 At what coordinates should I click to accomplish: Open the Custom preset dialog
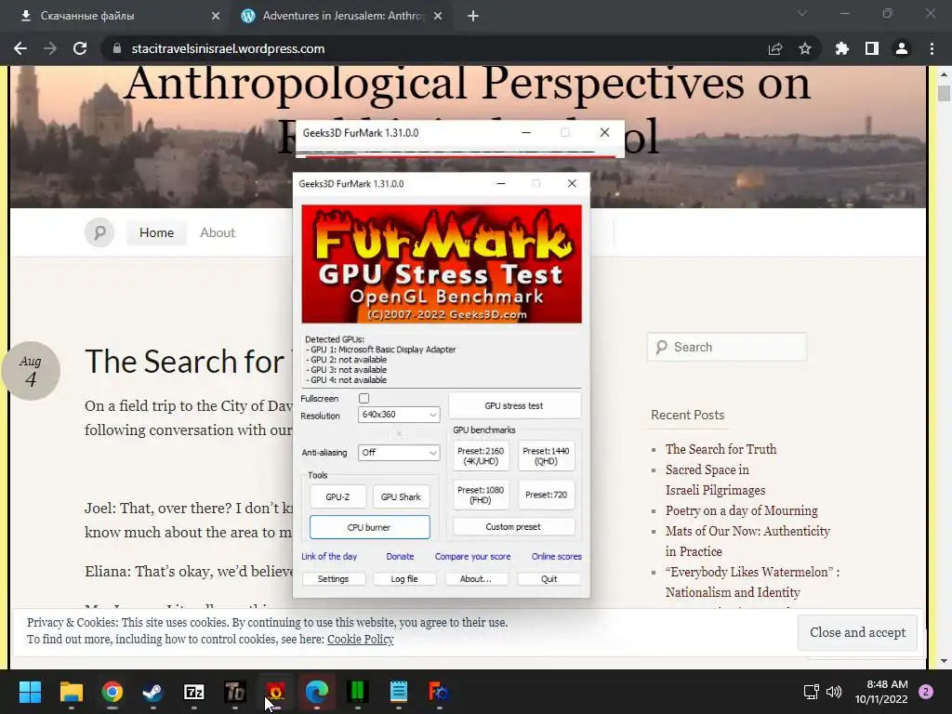pyautogui.click(x=513, y=526)
